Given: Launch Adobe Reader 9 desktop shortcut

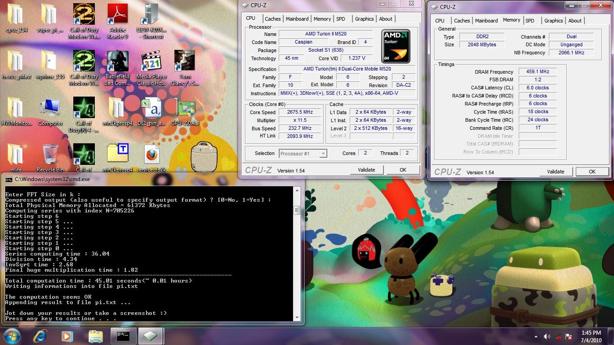Looking at the screenshot, I should 117,15.
